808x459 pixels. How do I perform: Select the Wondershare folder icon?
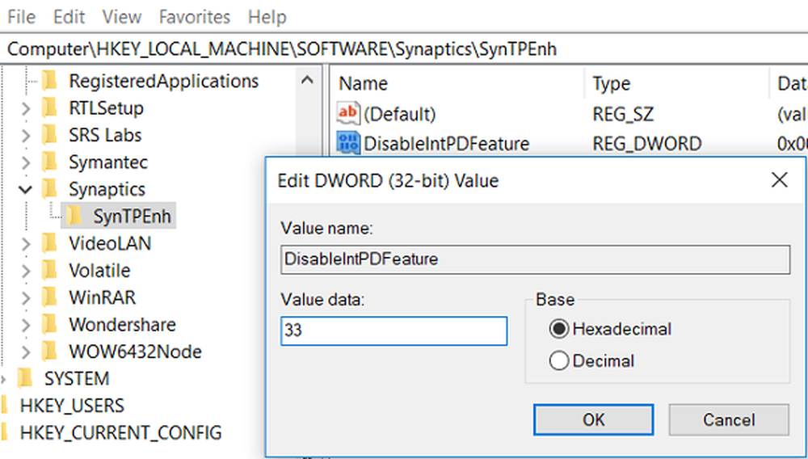click(50, 325)
